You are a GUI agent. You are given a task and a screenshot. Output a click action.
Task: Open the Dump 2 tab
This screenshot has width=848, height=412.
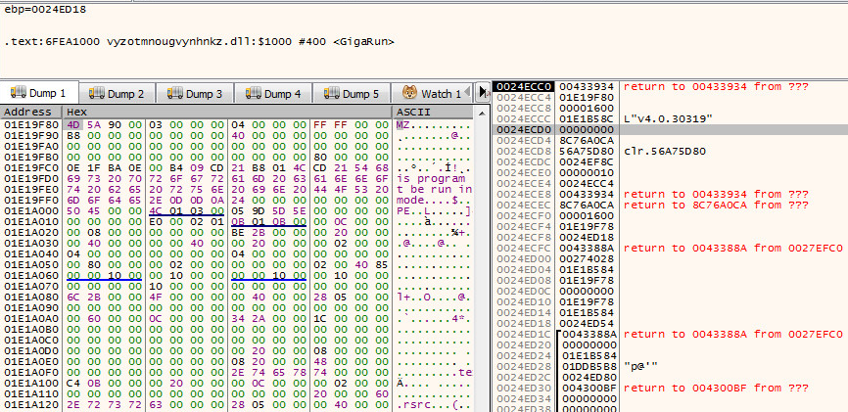click(117, 94)
